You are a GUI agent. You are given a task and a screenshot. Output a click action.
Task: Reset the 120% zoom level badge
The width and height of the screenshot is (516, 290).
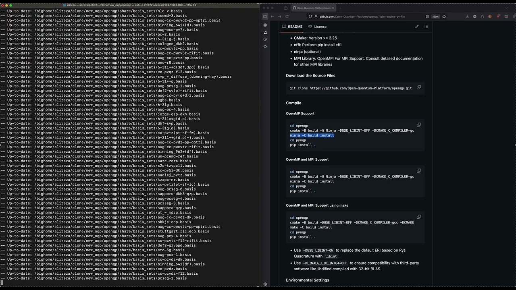coord(435,17)
